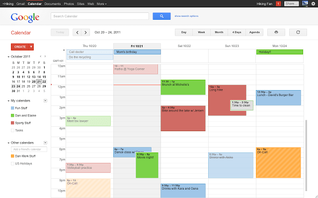Open the red notifications counter
This screenshot has height=198, width=318.
click(278, 3)
